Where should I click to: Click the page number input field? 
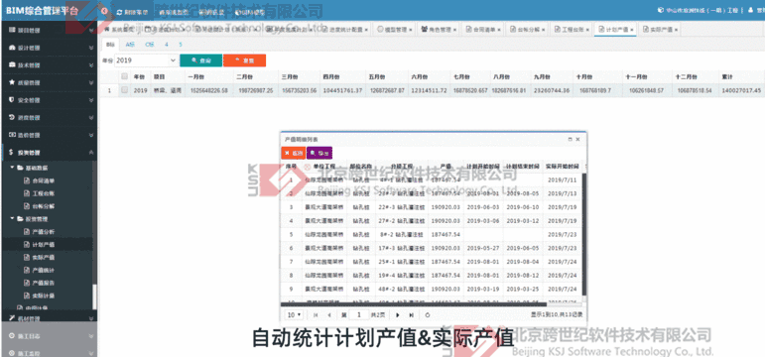pyautogui.click(x=359, y=315)
